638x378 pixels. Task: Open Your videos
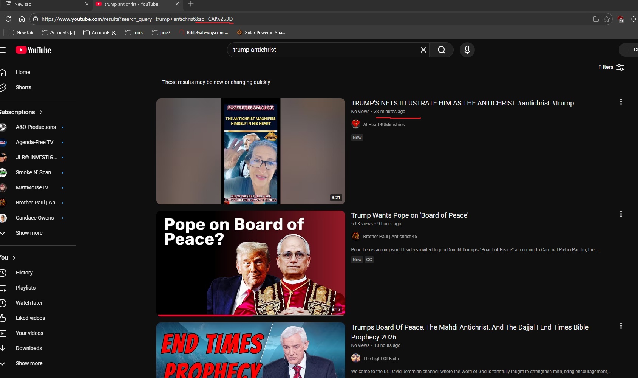click(x=29, y=333)
